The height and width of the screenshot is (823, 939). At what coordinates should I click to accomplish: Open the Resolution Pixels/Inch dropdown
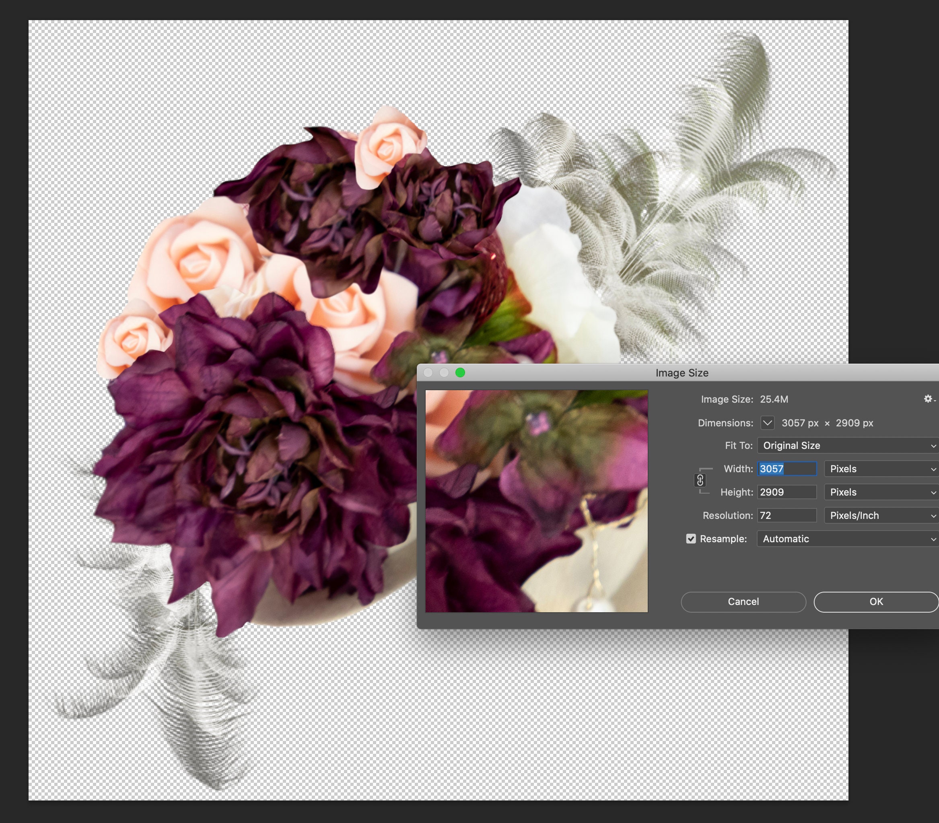pos(881,515)
